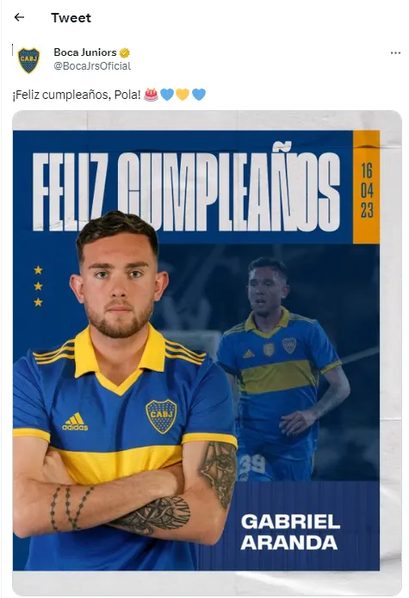Select the tweet text ¡Feliz cumpleaños, Pola!
Screen dimensions: 409x598
point(77,94)
